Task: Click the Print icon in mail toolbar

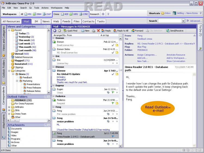Action: click(93, 31)
